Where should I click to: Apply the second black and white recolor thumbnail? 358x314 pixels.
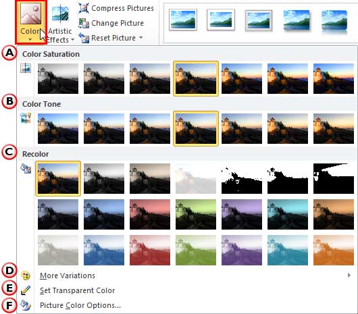(288, 178)
